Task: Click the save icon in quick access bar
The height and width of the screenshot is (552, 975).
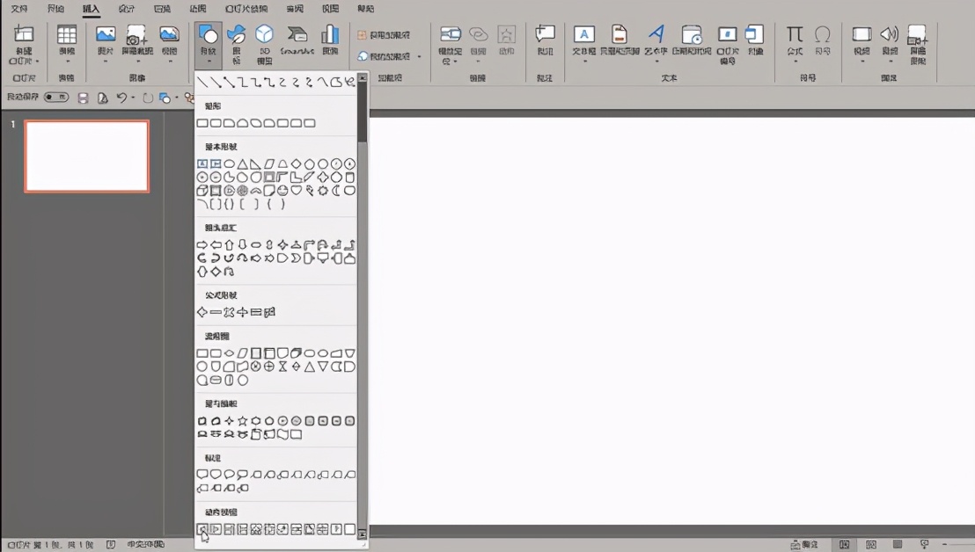Action: pyautogui.click(x=83, y=98)
